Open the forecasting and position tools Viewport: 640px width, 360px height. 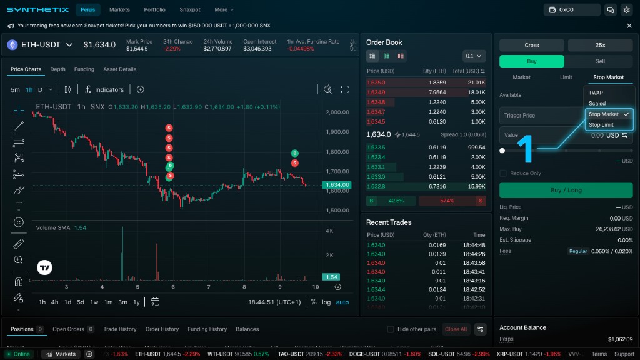click(x=18, y=174)
